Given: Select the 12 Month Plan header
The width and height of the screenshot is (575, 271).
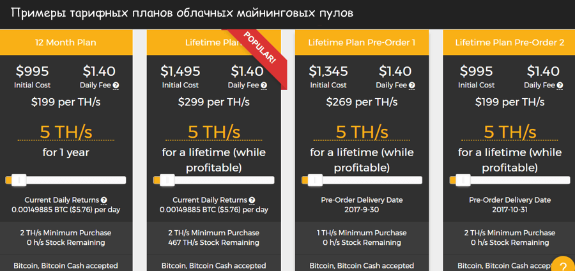Looking at the screenshot, I should [65, 43].
